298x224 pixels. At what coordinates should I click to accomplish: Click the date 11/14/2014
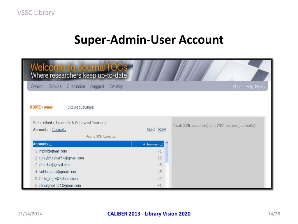(x=30, y=214)
